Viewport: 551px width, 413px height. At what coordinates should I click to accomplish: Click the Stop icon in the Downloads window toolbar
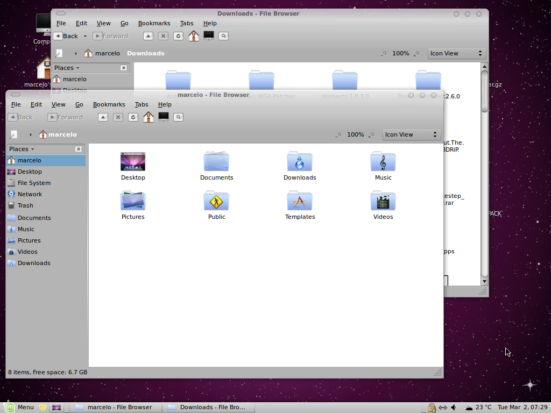click(164, 36)
